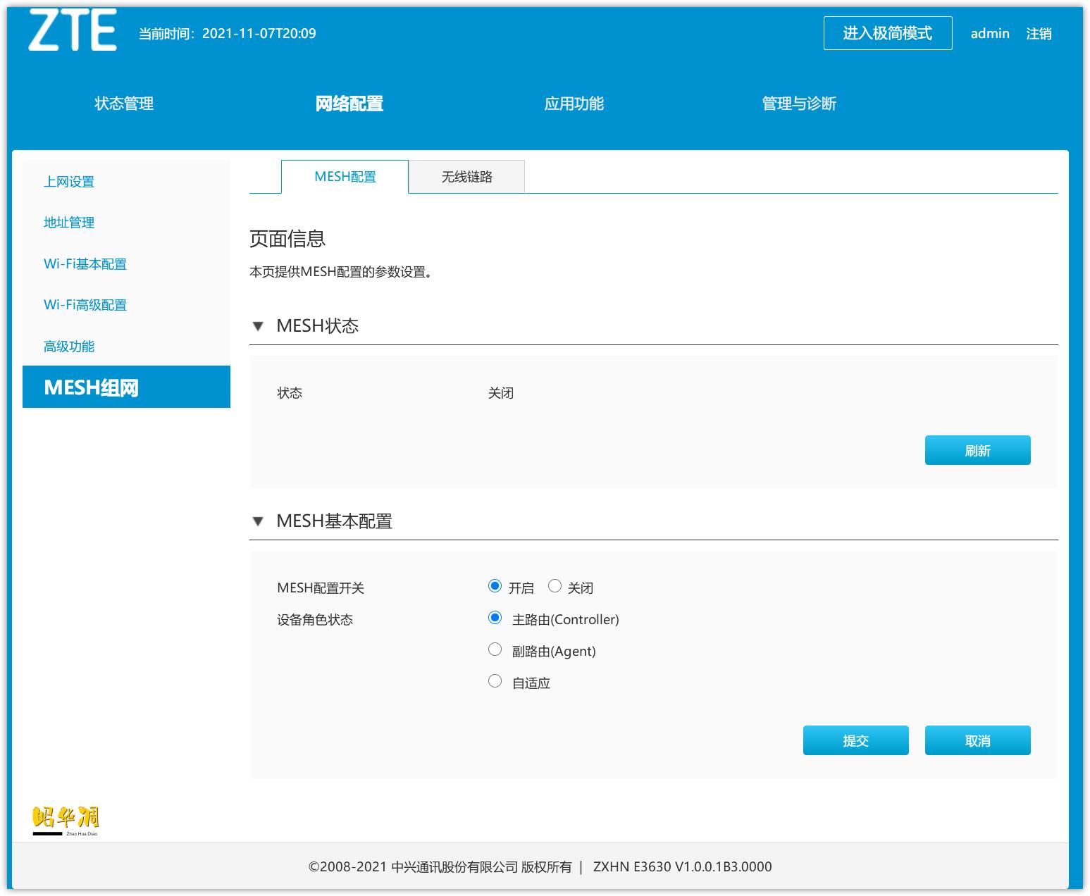Image resolution: width=1090 pixels, height=896 pixels.
Task: Click 刷新 to refresh MESH status
Action: pyautogui.click(x=977, y=449)
